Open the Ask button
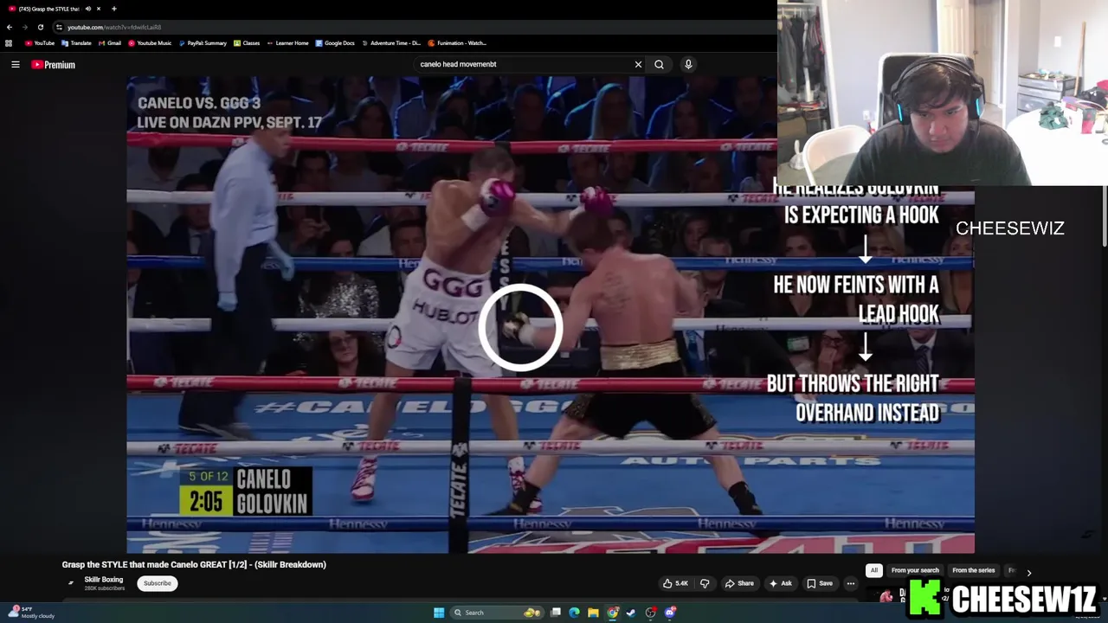The width and height of the screenshot is (1108, 623). coord(780,583)
